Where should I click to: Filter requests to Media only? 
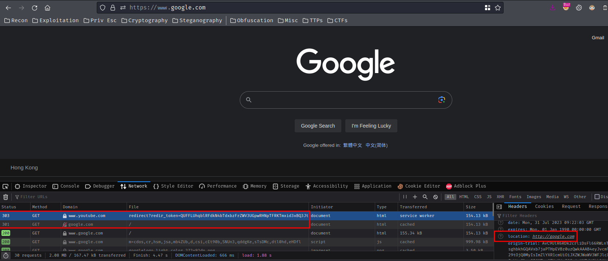(x=552, y=197)
